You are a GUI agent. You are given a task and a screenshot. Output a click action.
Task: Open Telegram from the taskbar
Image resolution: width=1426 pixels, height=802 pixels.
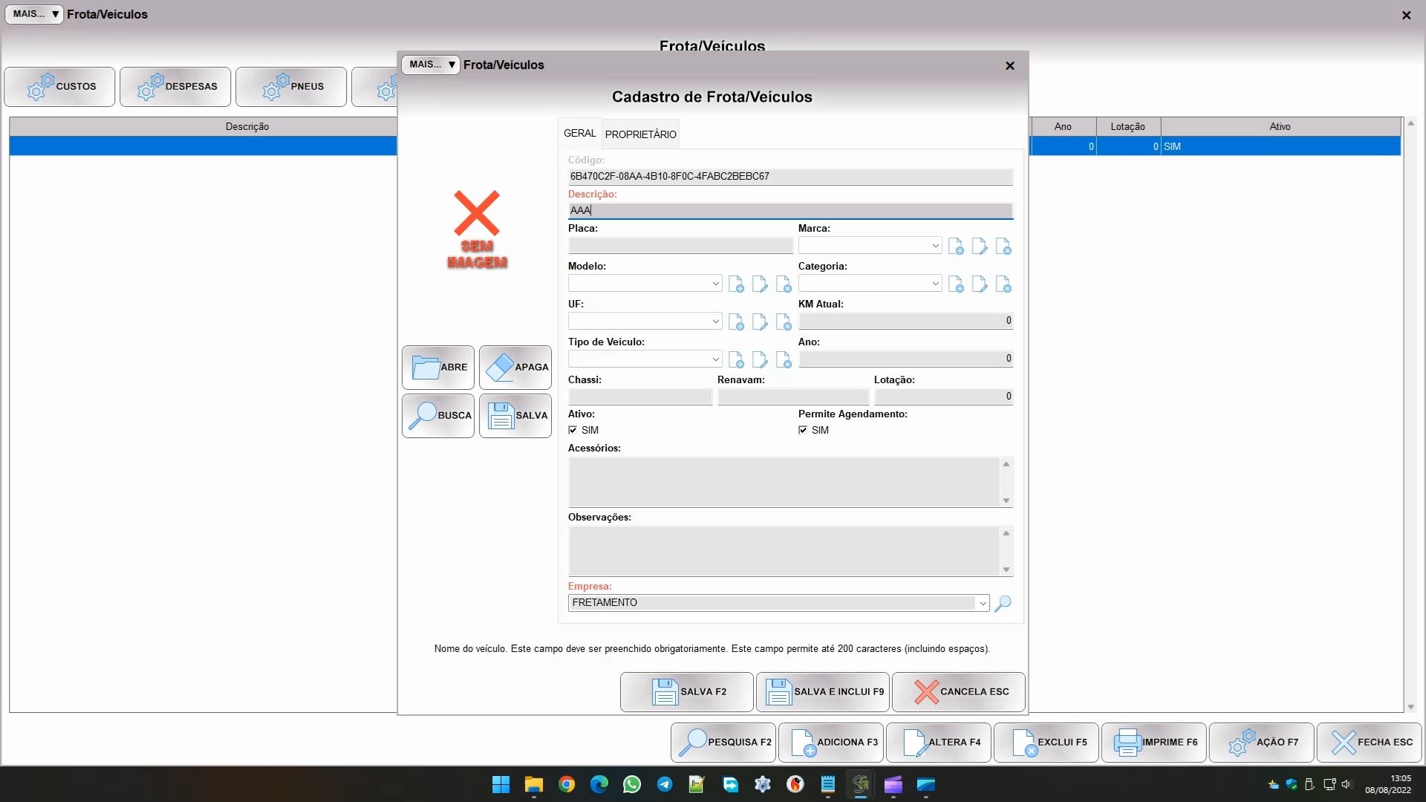(x=665, y=785)
